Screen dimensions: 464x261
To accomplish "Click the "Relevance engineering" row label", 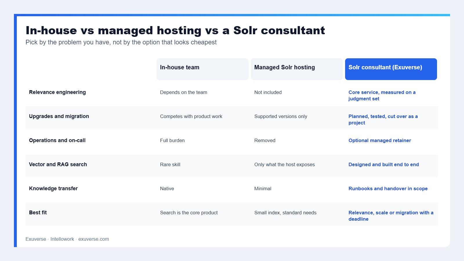I will point(57,92).
